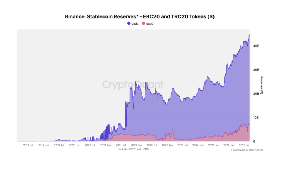Click the pink usdc legend dot

point(143,24)
